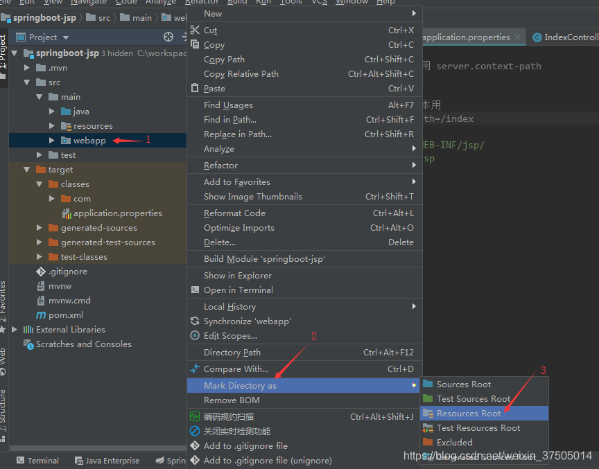Open the Favorites side tool window
Image resolution: width=599 pixels, height=469 pixels.
pyautogui.click(x=3, y=306)
